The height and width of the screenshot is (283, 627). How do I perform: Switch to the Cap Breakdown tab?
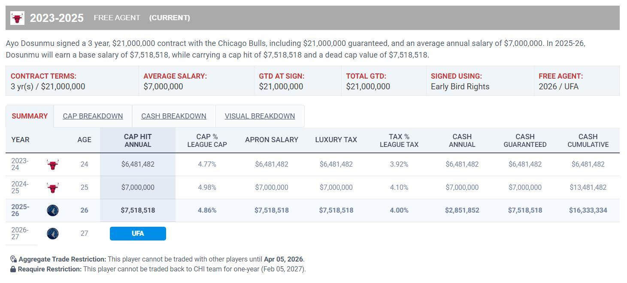click(x=93, y=116)
